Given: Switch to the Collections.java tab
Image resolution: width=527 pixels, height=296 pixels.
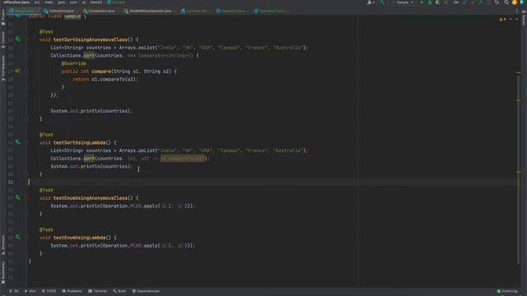Looking at the screenshot, I should tap(61, 11).
